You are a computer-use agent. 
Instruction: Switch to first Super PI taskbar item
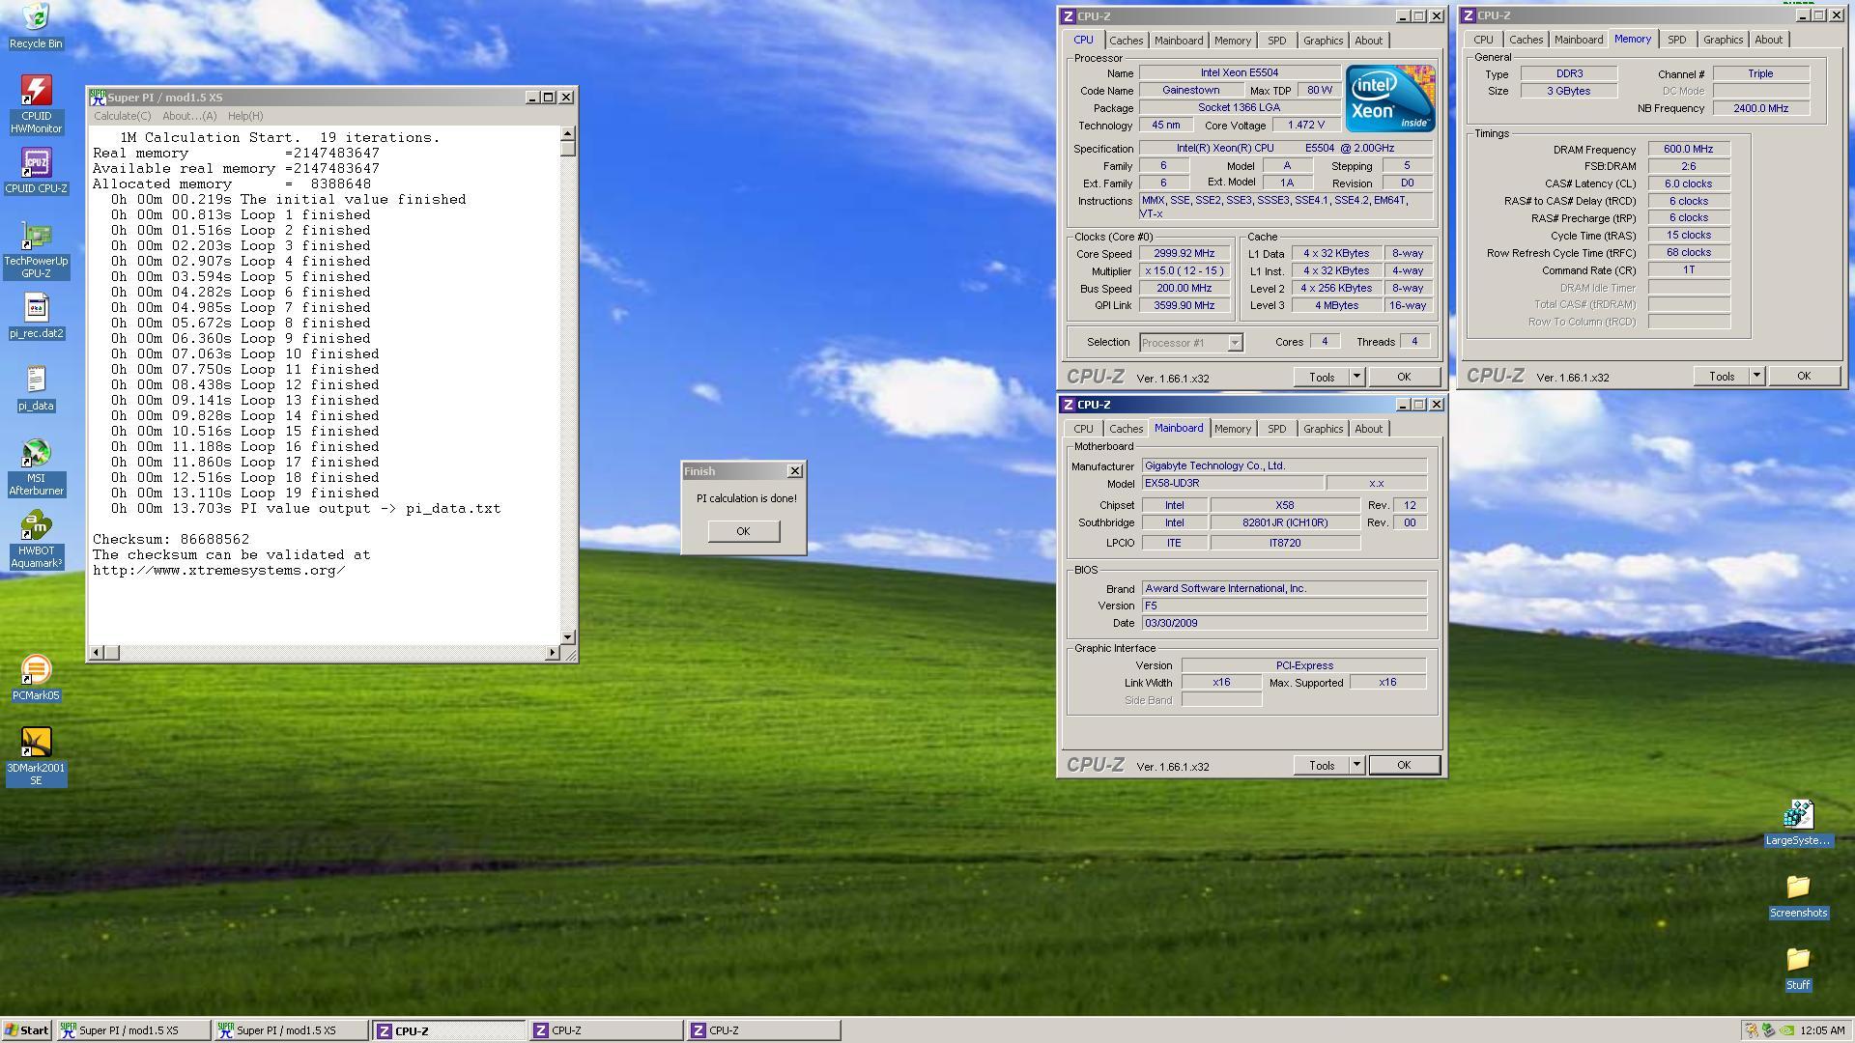click(133, 1030)
